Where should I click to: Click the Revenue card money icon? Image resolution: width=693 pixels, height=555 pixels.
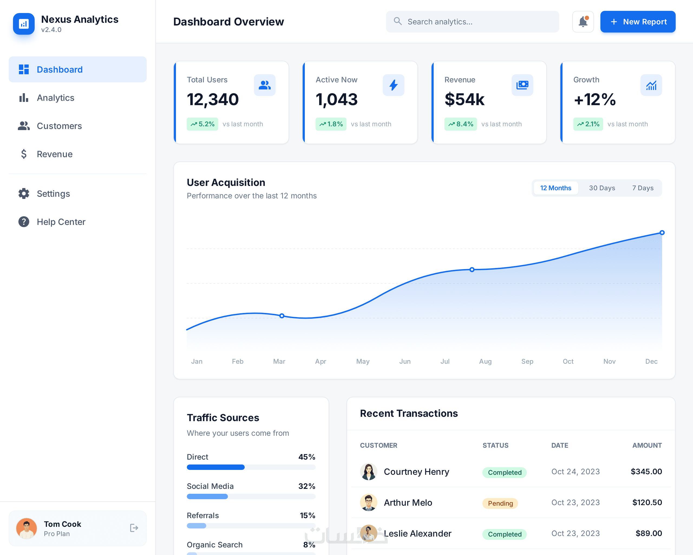click(522, 85)
